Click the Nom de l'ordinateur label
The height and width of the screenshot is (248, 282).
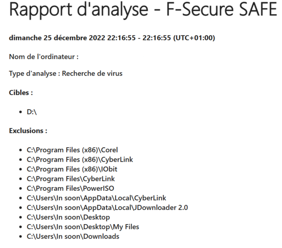44,57
